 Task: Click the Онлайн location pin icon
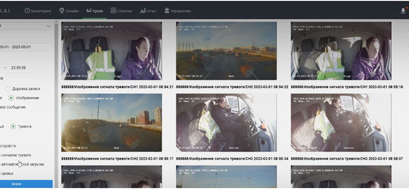(62, 10)
